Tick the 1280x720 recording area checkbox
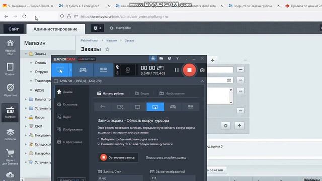 [56, 81]
